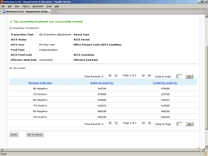
Task: Click the Go To Home button
Action: 35,135
